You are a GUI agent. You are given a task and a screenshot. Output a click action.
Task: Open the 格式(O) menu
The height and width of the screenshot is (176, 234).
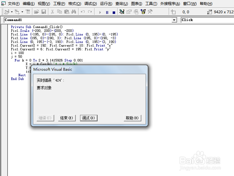point(75,4)
